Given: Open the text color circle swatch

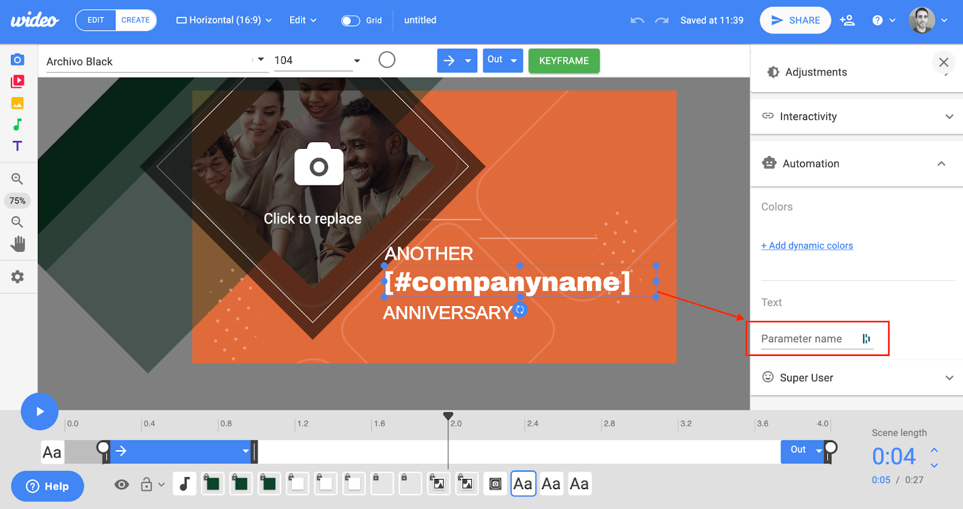Looking at the screenshot, I should point(387,60).
